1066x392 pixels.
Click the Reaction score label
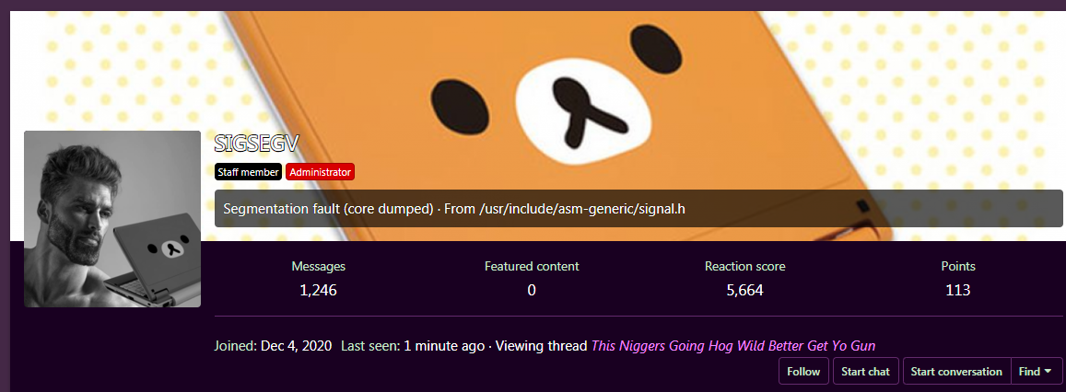[x=745, y=266]
